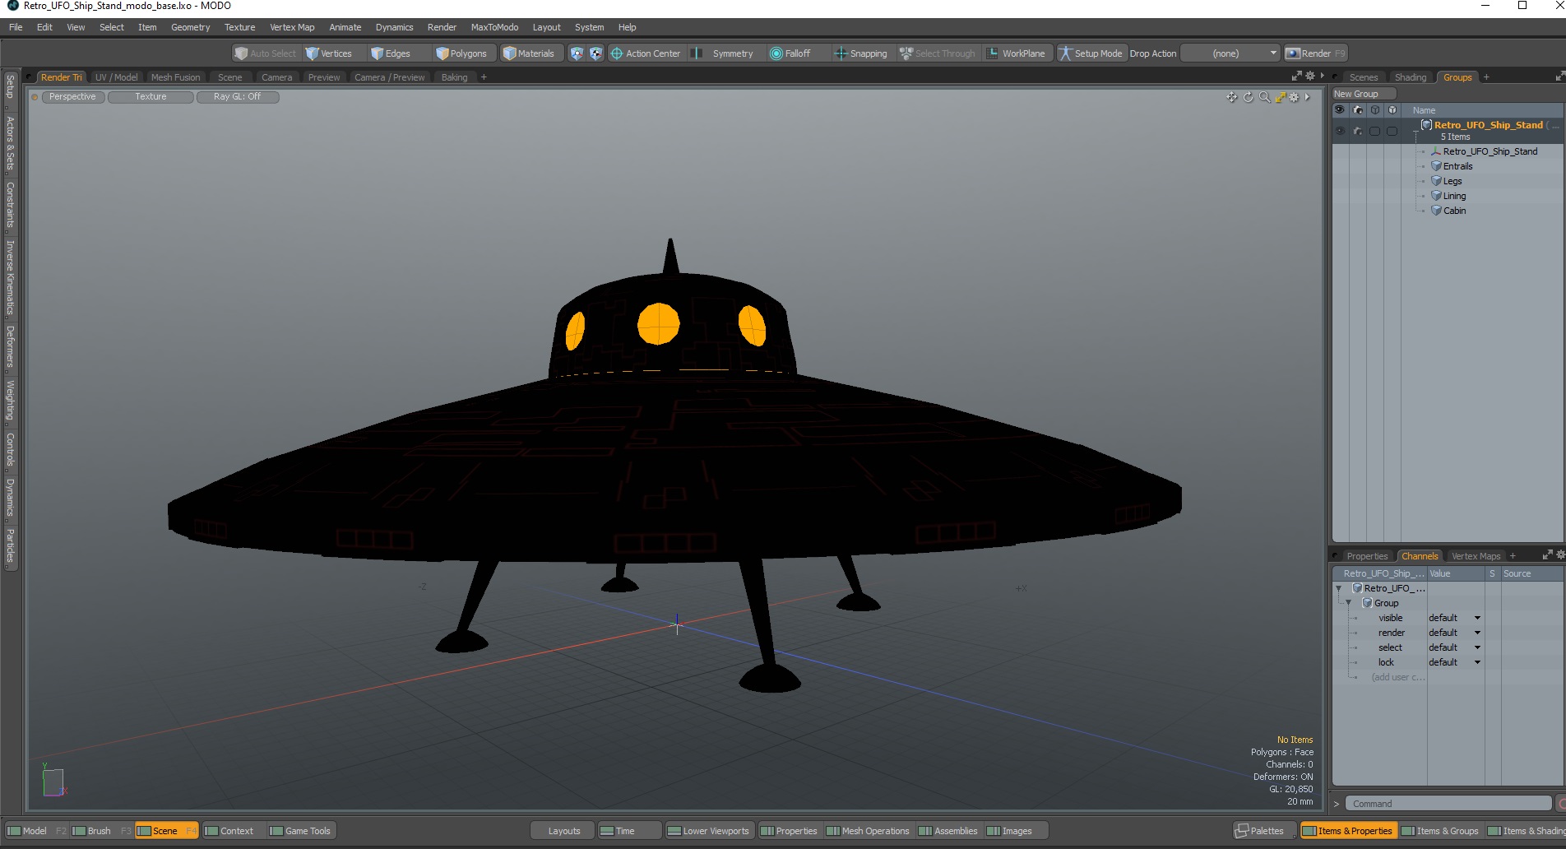
Task: Click the lock cube column header icon
Action: coord(1392,110)
